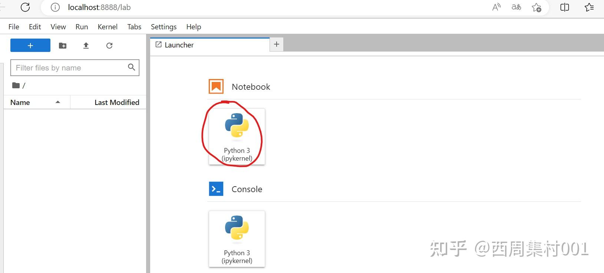Image resolution: width=604 pixels, height=273 pixels.
Task: Open the View menu
Action: pyautogui.click(x=58, y=27)
